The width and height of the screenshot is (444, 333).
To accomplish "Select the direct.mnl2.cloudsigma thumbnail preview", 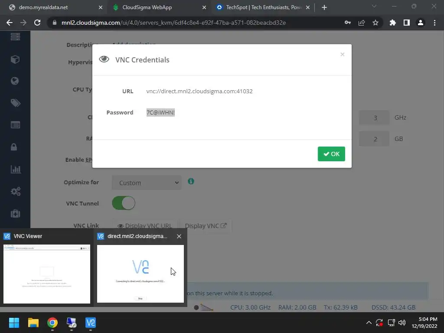I will 140,274.
